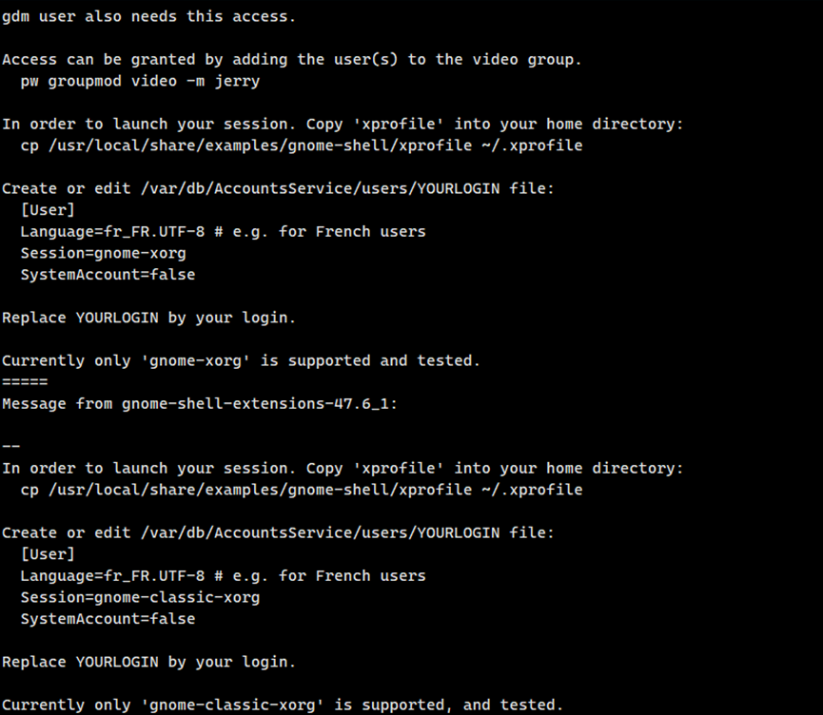This screenshot has width=823, height=715.
Task: Click the "Language=fr_FR.UTF-8" line above Session=gnome-classic-xorg
Action: click(x=223, y=575)
